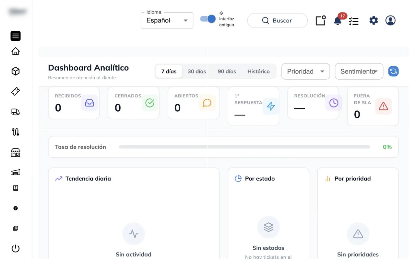415x259 pixels.
Task: Click the Resumen de atención al cliente subtitle
Action: [x=82, y=78]
